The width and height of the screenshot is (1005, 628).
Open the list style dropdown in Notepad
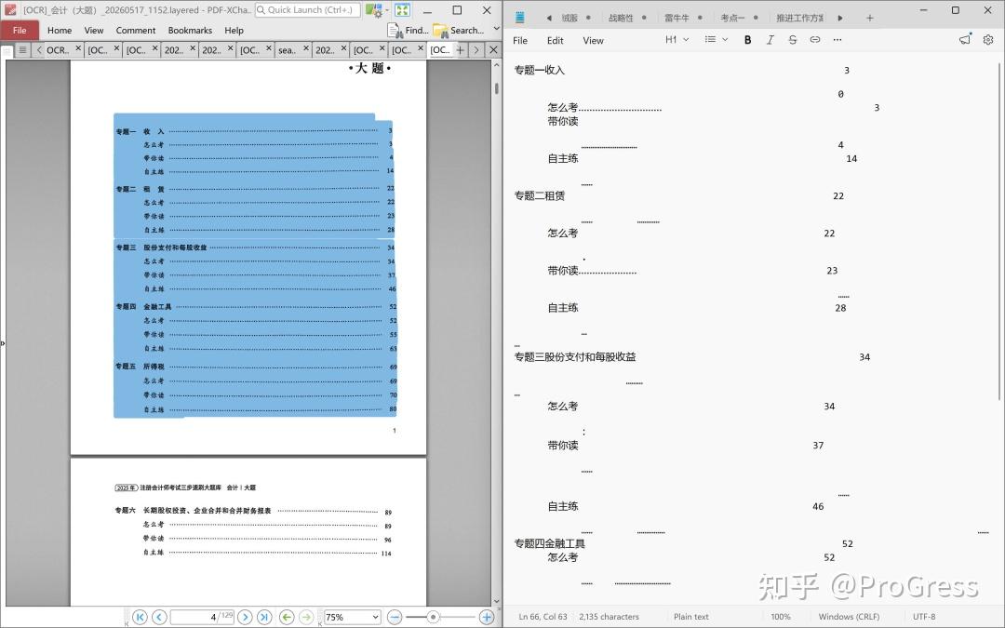(x=716, y=40)
